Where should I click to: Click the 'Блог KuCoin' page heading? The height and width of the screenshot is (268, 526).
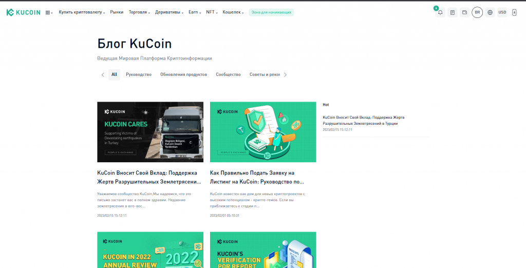(134, 44)
